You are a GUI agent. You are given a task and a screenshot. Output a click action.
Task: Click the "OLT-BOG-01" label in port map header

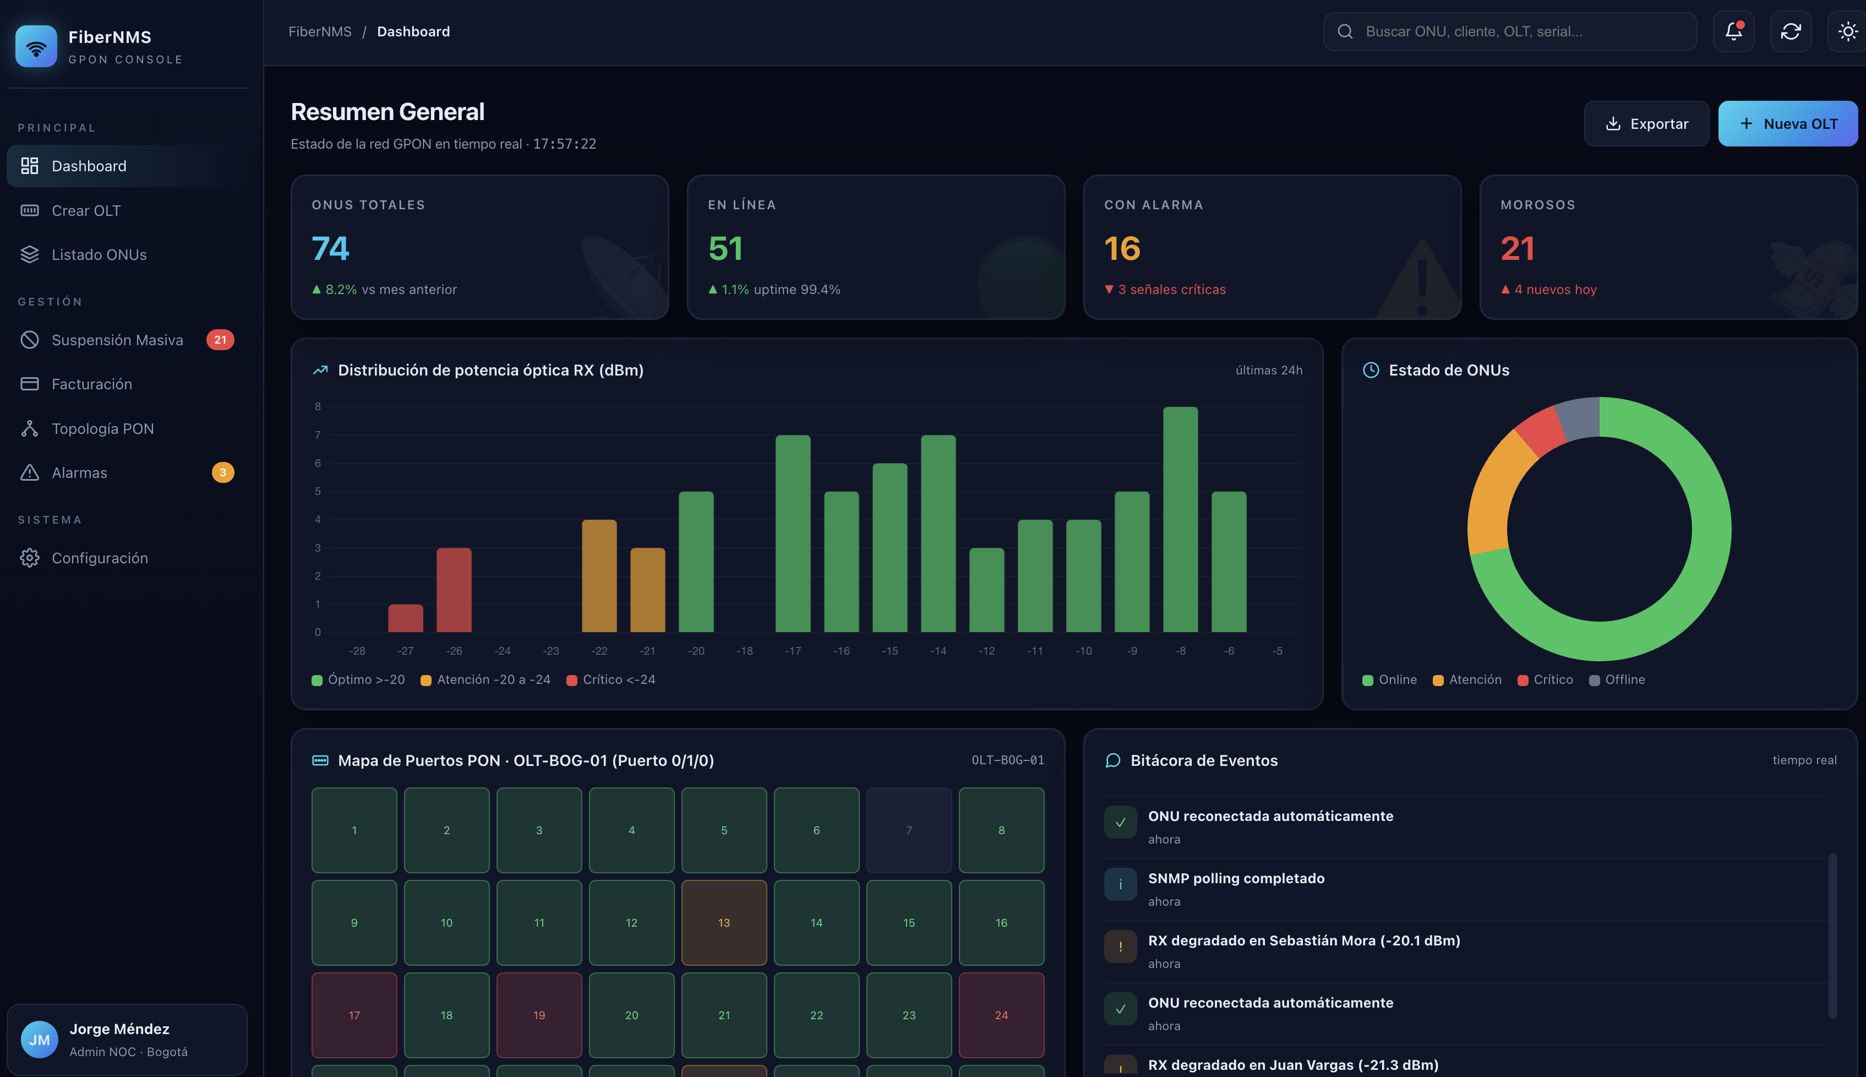[1008, 760]
